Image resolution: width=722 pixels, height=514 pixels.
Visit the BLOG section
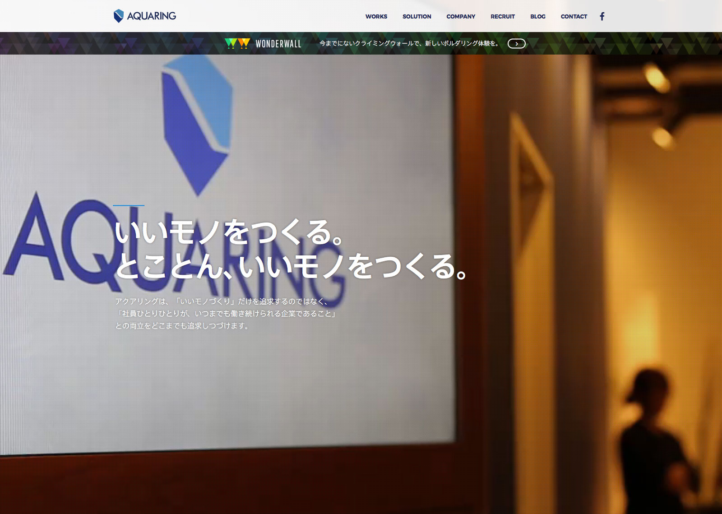coord(538,17)
